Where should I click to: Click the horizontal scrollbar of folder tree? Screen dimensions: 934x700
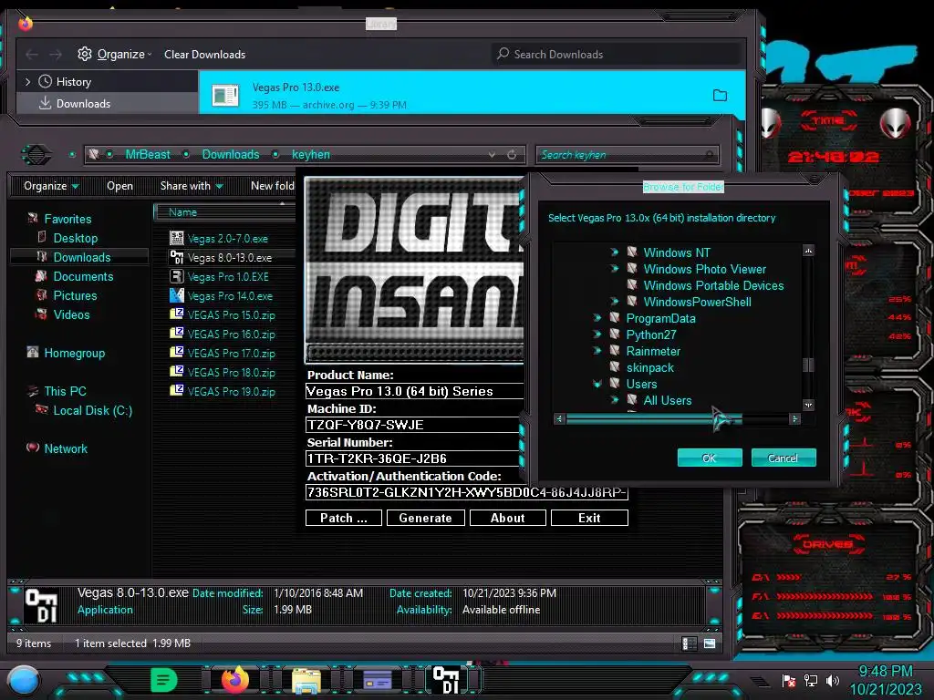click(x=654, y=419)
